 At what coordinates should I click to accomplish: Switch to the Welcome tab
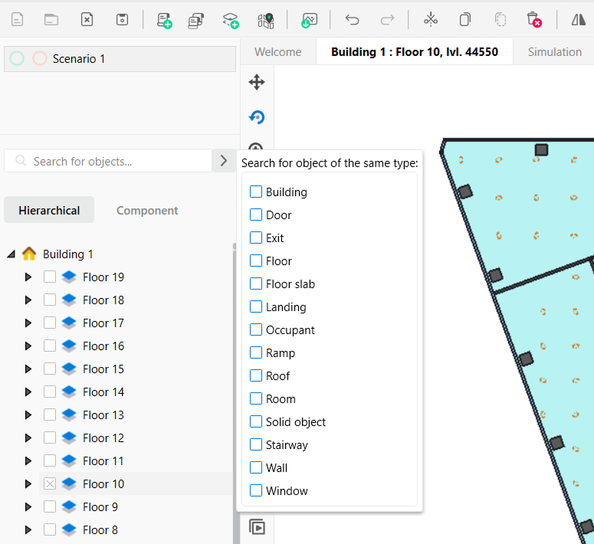point(278,52)
